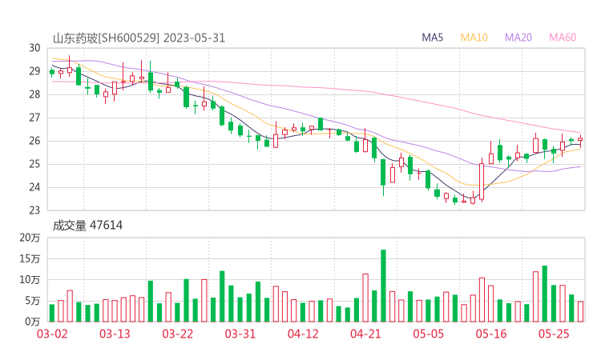Viewport: 593px width, 352px height.
Task: Click the 30 price axis label
Action: click(x=34, y=48)
